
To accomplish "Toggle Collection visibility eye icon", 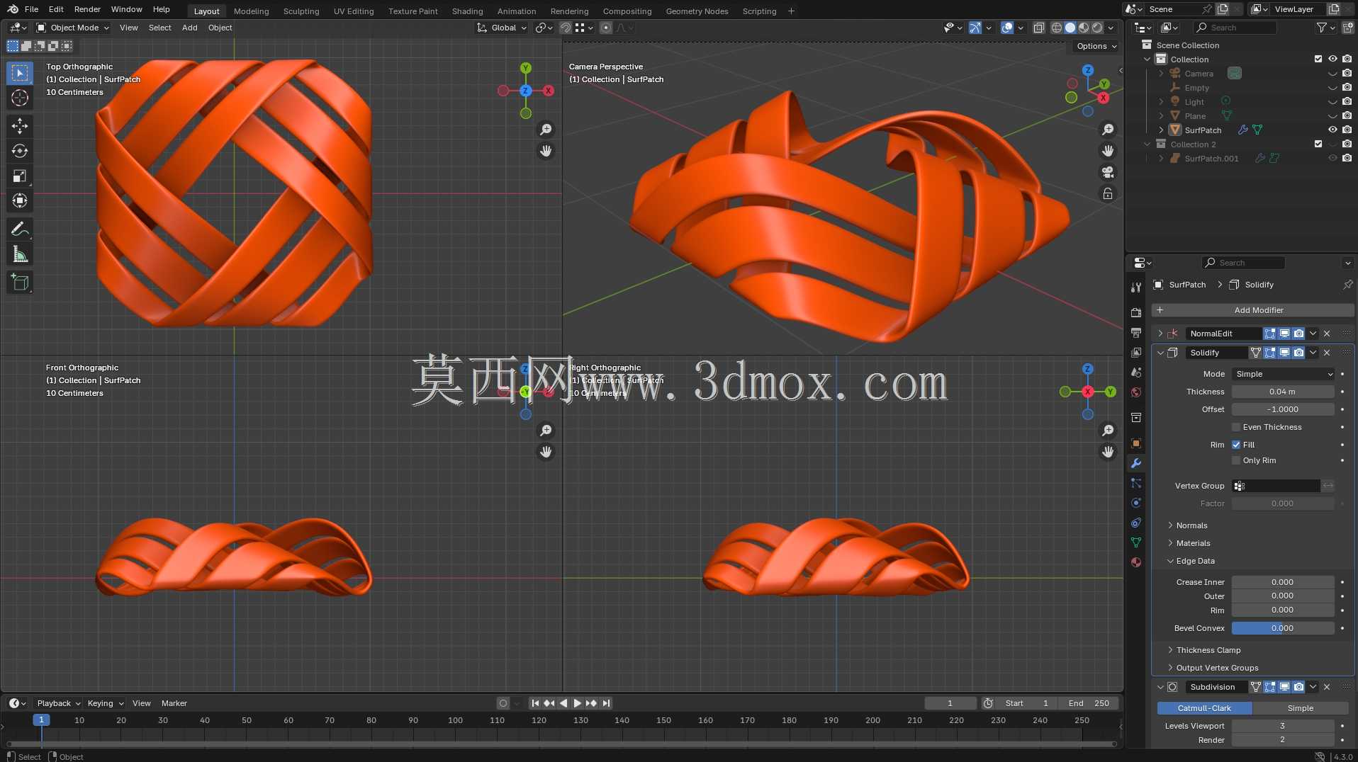I will pyautogui.click(x=1332, y=59).
